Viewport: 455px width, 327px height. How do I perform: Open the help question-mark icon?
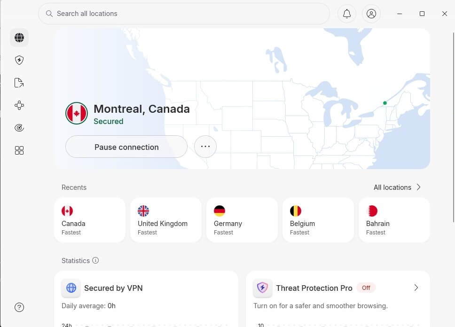coord(19,307)
